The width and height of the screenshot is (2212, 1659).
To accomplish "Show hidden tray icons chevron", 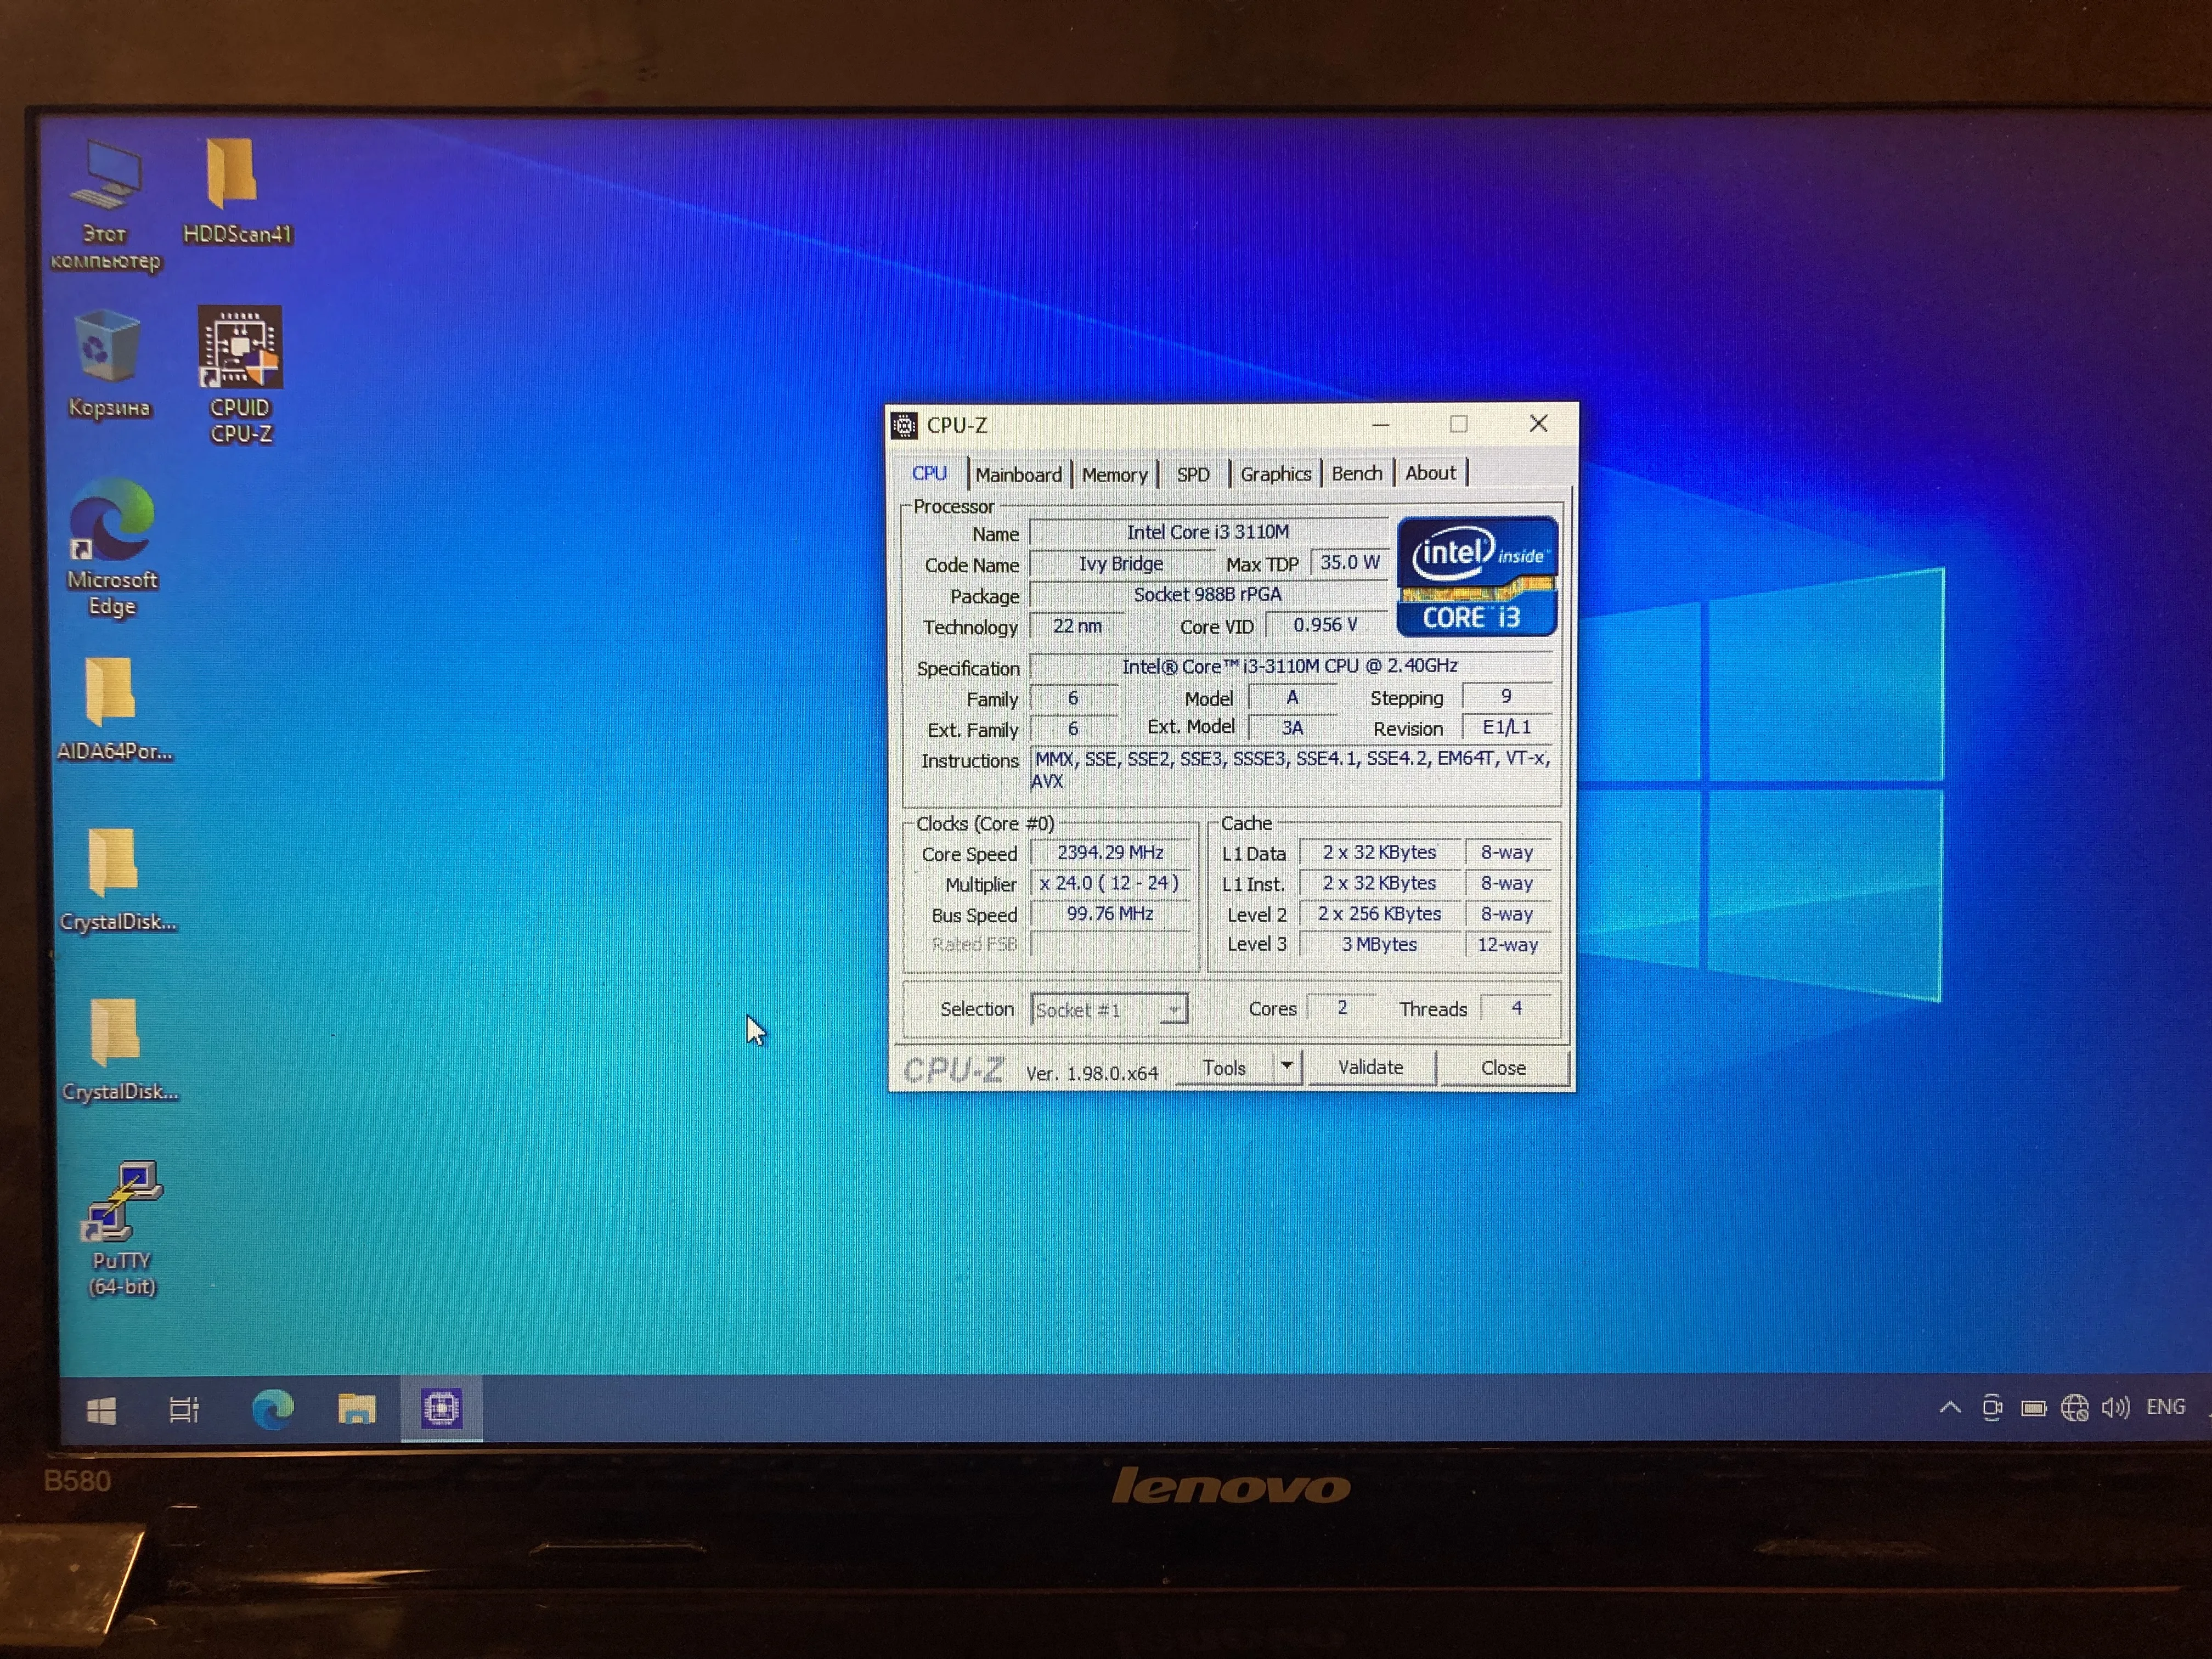I will (1949, 1408).
